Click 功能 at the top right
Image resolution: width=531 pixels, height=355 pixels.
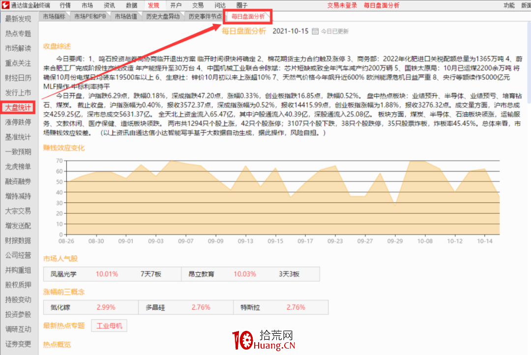509,5
